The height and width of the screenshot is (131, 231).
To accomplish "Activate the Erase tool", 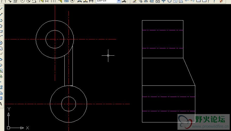I will coord(134,1).
